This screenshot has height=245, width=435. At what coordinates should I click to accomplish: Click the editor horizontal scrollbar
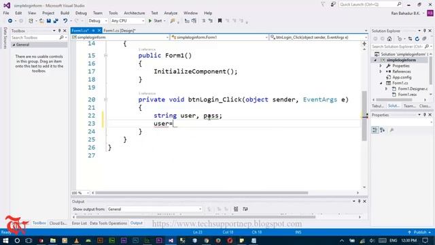(x=201, y=193)
